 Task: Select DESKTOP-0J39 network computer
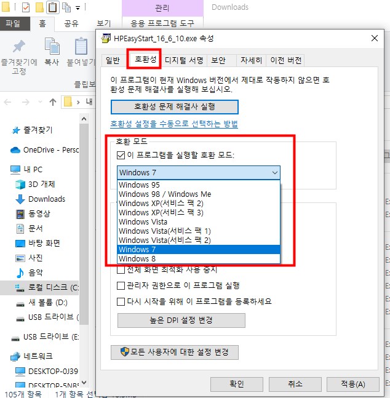click(47, 372)
